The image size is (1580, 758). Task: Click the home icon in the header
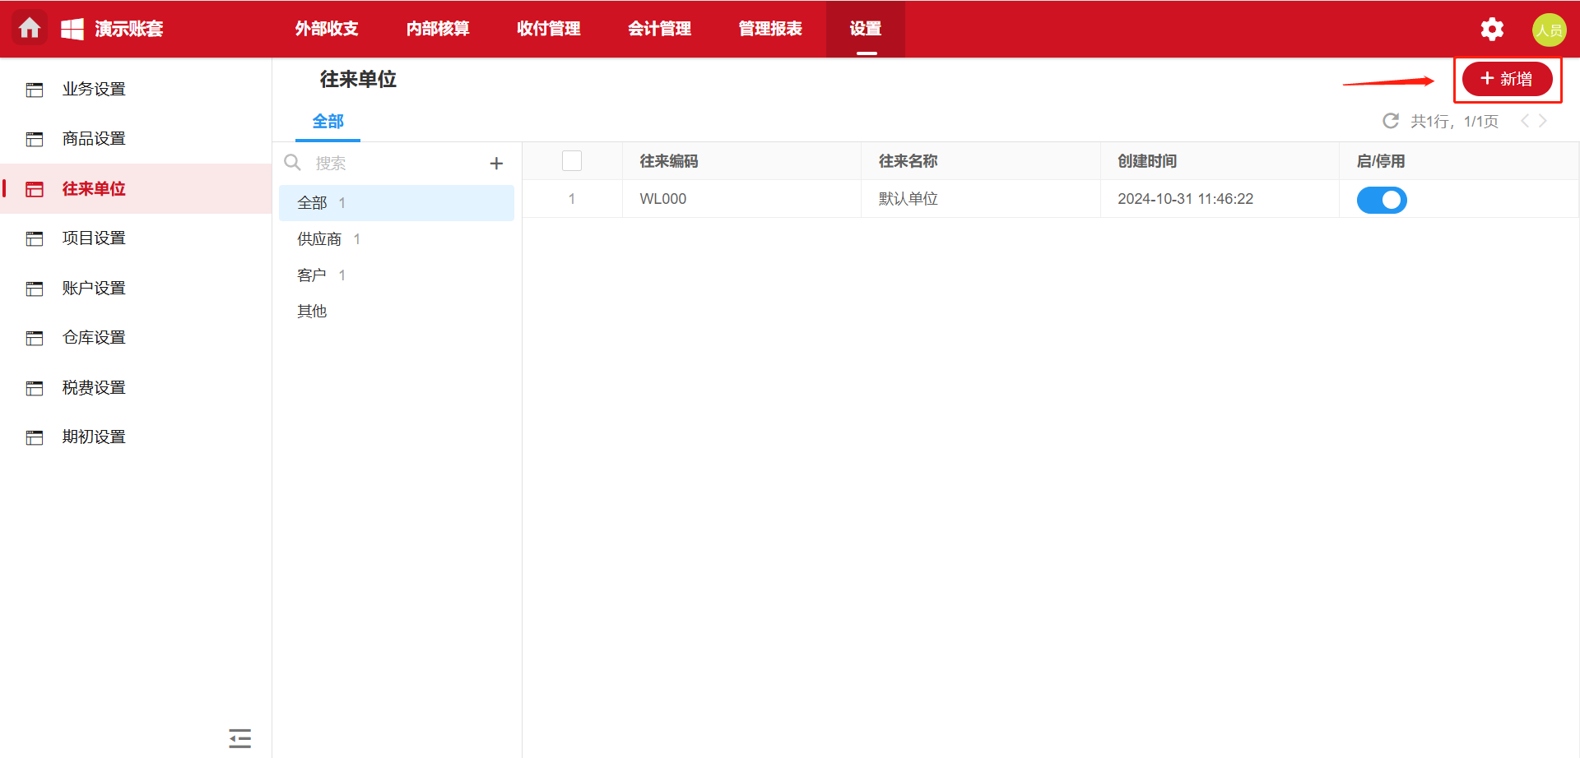[x=30, y=29]
